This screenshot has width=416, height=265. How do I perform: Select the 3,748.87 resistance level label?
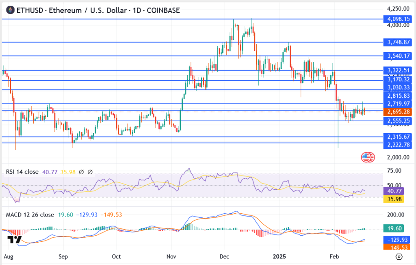[398, 42]
